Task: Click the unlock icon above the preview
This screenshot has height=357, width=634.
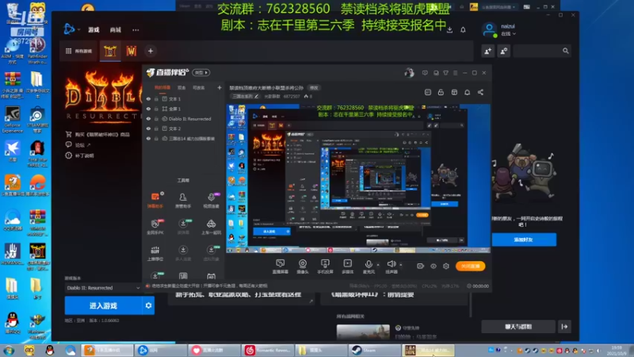Action: click(x=441, y=92)
